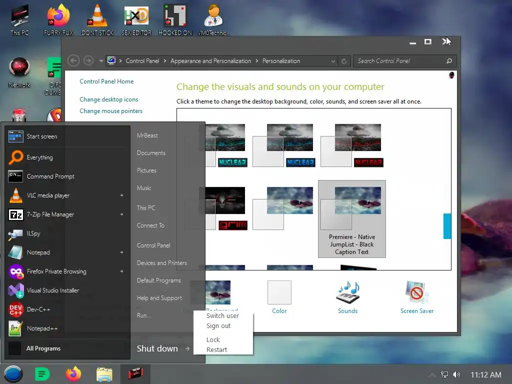
Task: Select HOOKED ON desktop icon
Action: point(175,20)
